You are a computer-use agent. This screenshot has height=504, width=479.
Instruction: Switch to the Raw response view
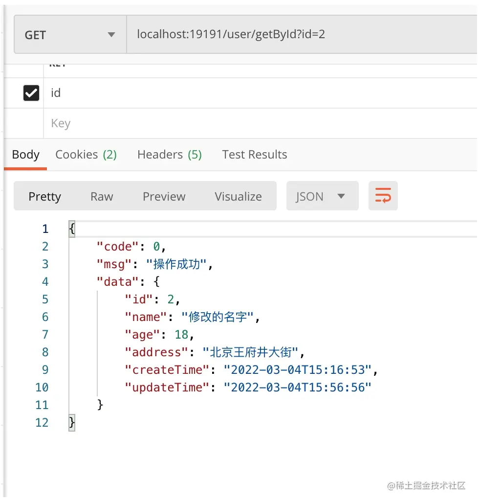[101, 196]
